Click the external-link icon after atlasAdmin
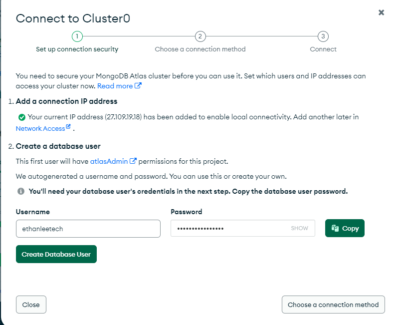The image size is (394, 325). pos(133,161)
